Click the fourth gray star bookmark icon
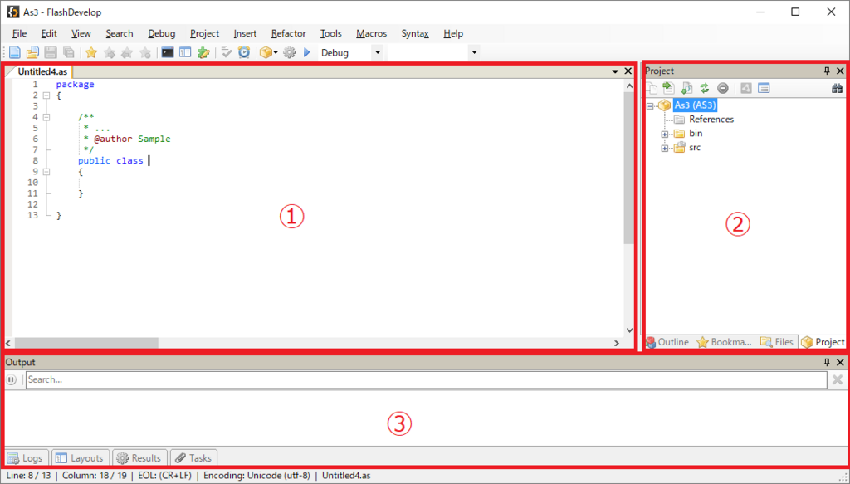The width and height of the screenshot is (850, 484). pyautogui.click(x=144, y=52)
